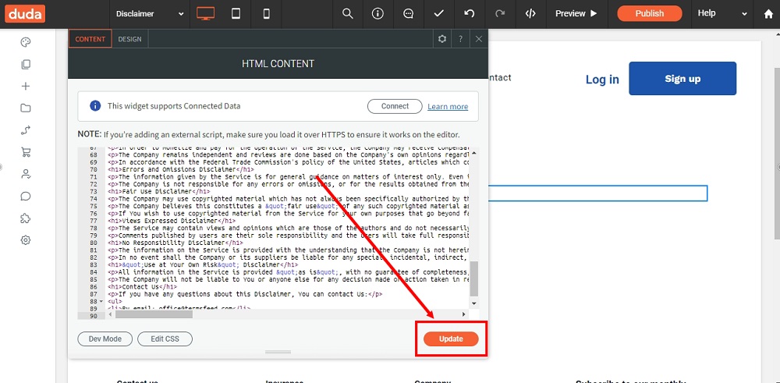Expand the Help dropdown menu
The height and width of the screenshot is (383, 780).
(x=721, y=14)
